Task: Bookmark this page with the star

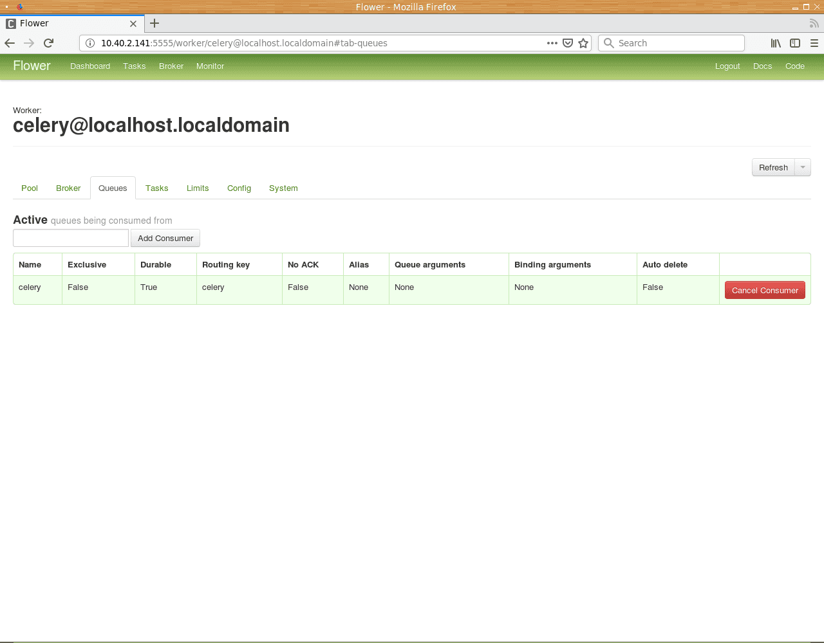Action: coord(583,43)
